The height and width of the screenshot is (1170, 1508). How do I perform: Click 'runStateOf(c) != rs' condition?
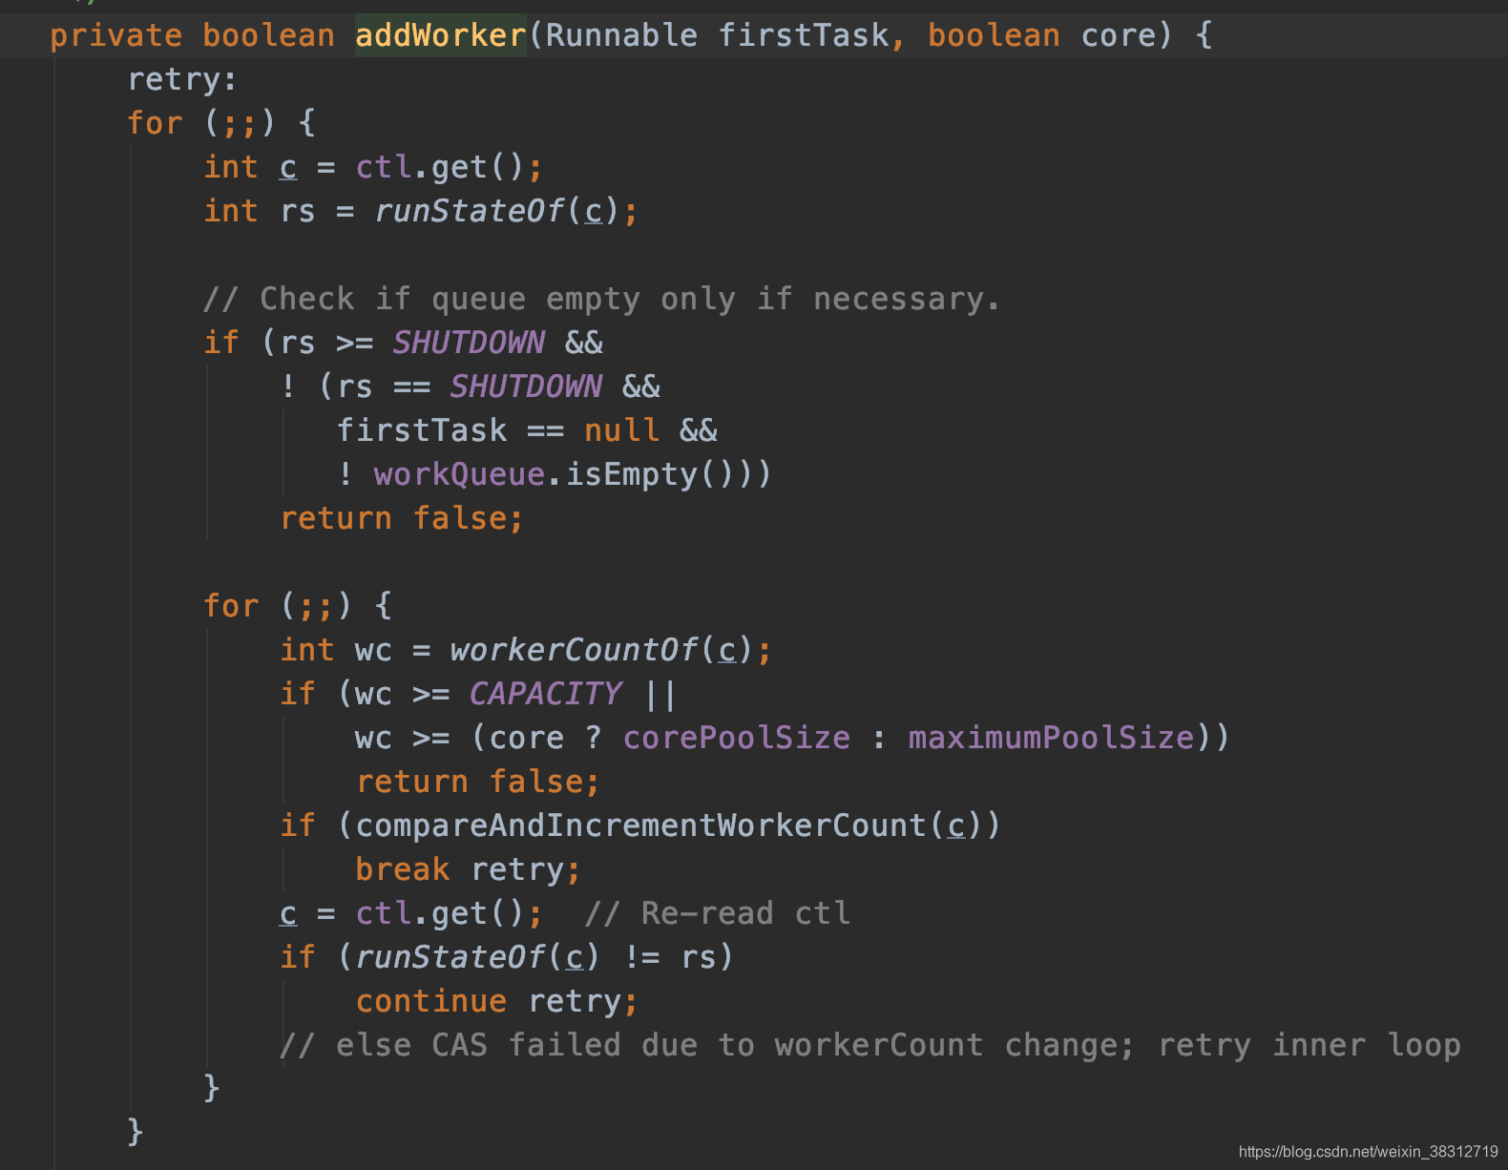535,957
